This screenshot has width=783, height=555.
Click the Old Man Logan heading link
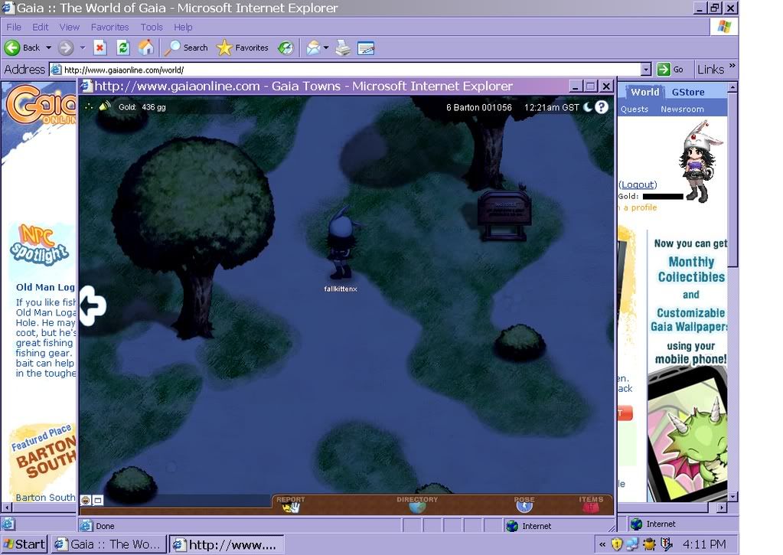[45, 287]
